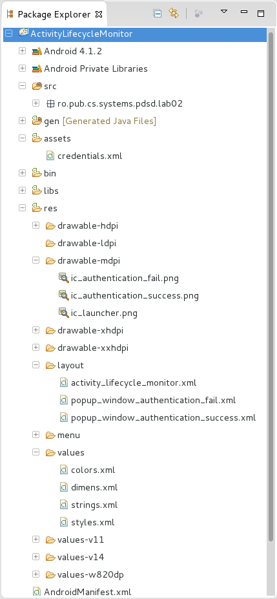The height and width of the screenshot is (599, 277).
Task: Click the colors.xml file icon
Action: (64, 470)
